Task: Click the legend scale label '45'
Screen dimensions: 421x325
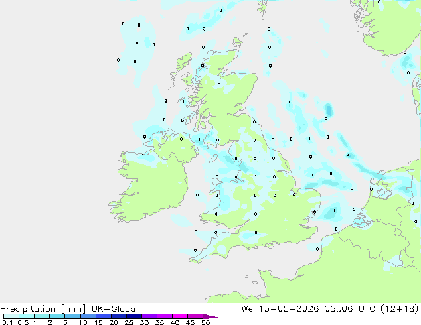Action: [x=190, y=322]
